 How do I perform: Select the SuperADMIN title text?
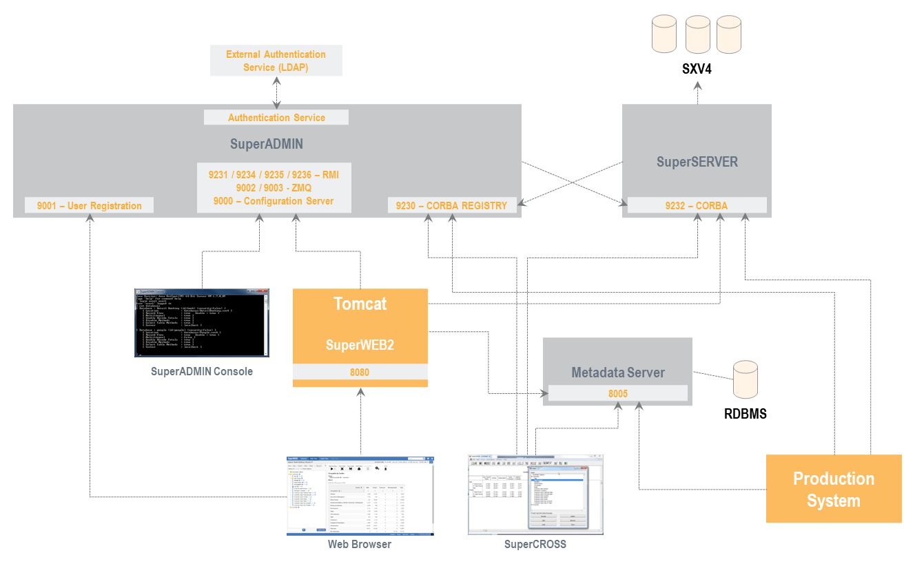(267, 144)
